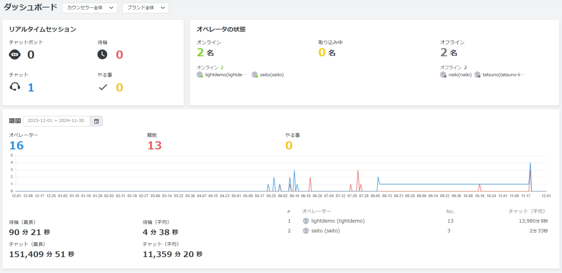The width and height of the screenshot is (562, 273).
Task: Select offline operator naiki(naiki)
Action: click(x=456, y=75)
